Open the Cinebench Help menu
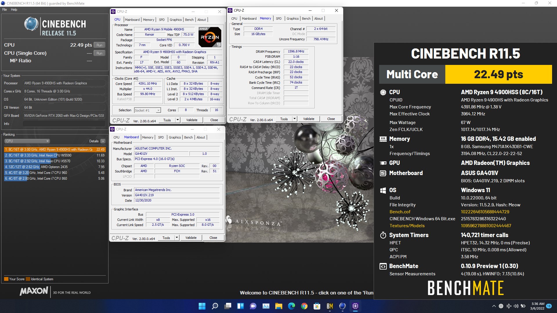Viewport: 557px width, 313px height. [x=14, y=10]
